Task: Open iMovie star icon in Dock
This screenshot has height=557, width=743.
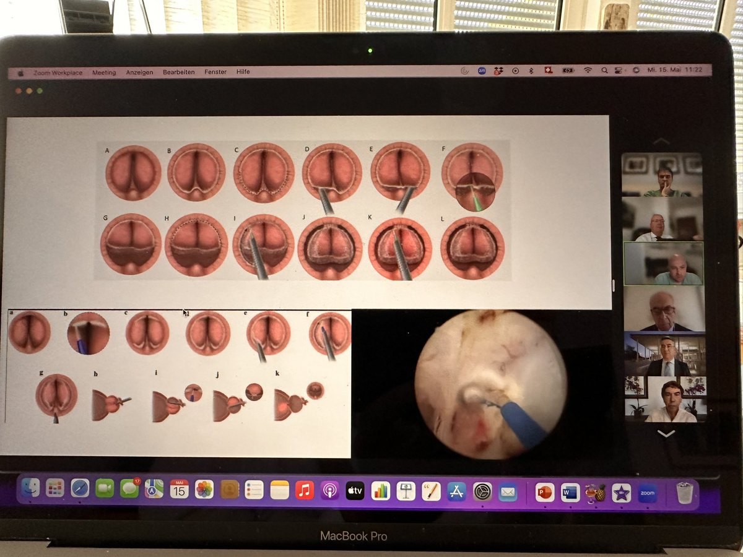Action: (x=621, y=493)
